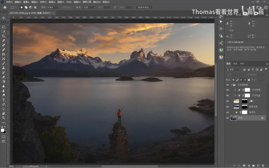Select the Clone Stamp tool

coord(4,68)
